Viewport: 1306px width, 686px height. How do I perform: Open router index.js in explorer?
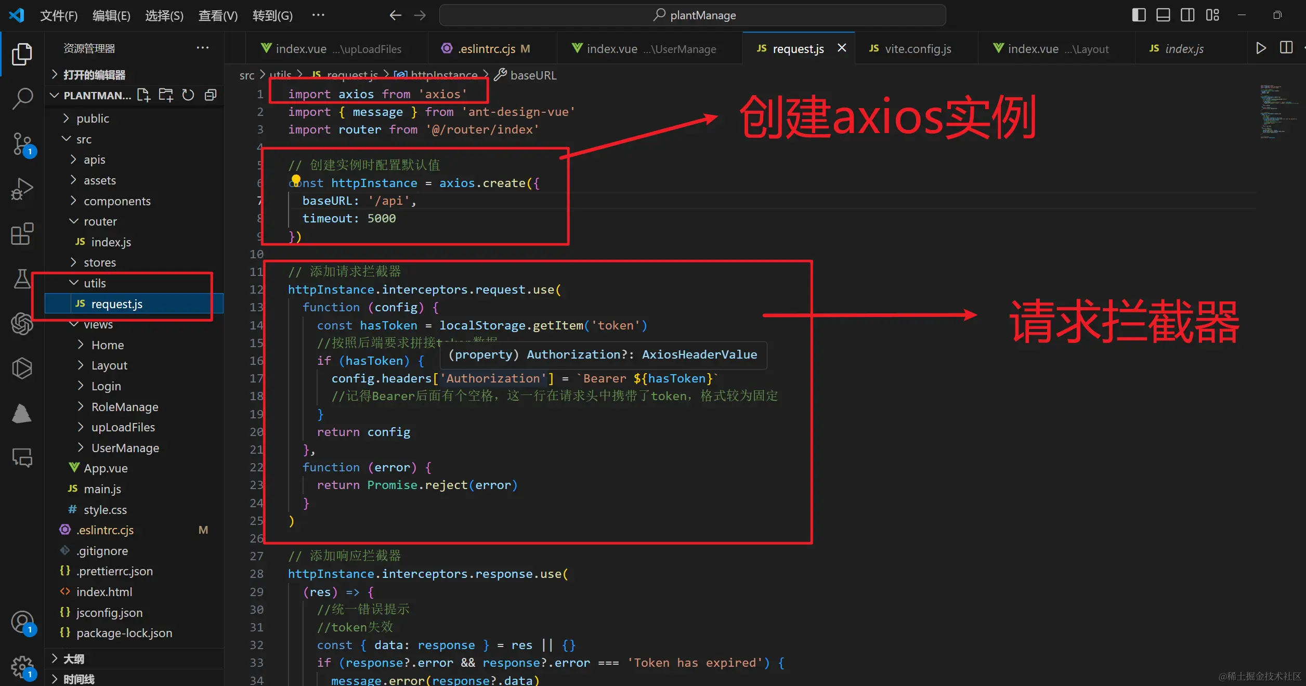coord(134,242)
